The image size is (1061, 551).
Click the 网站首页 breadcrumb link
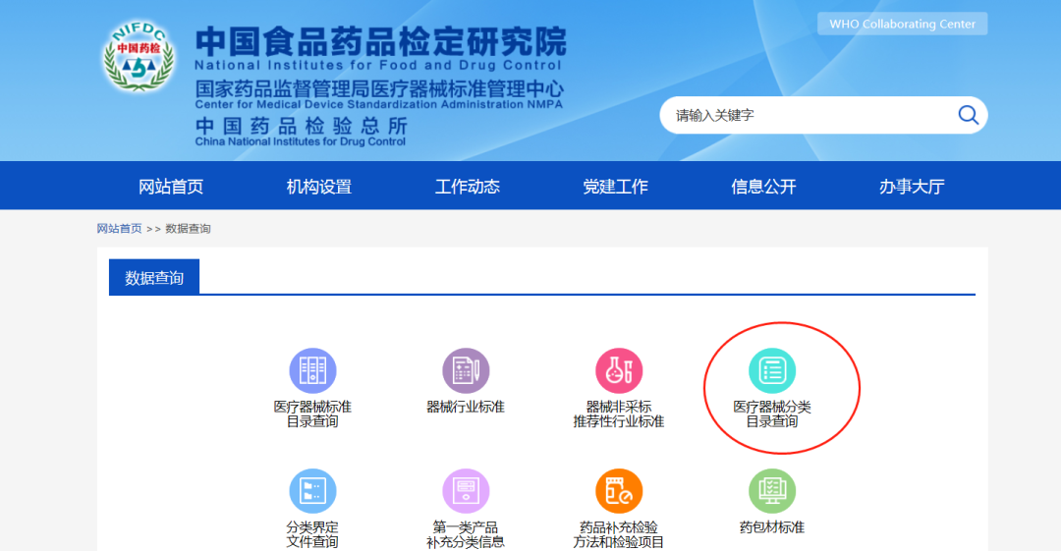click(119, 229)
